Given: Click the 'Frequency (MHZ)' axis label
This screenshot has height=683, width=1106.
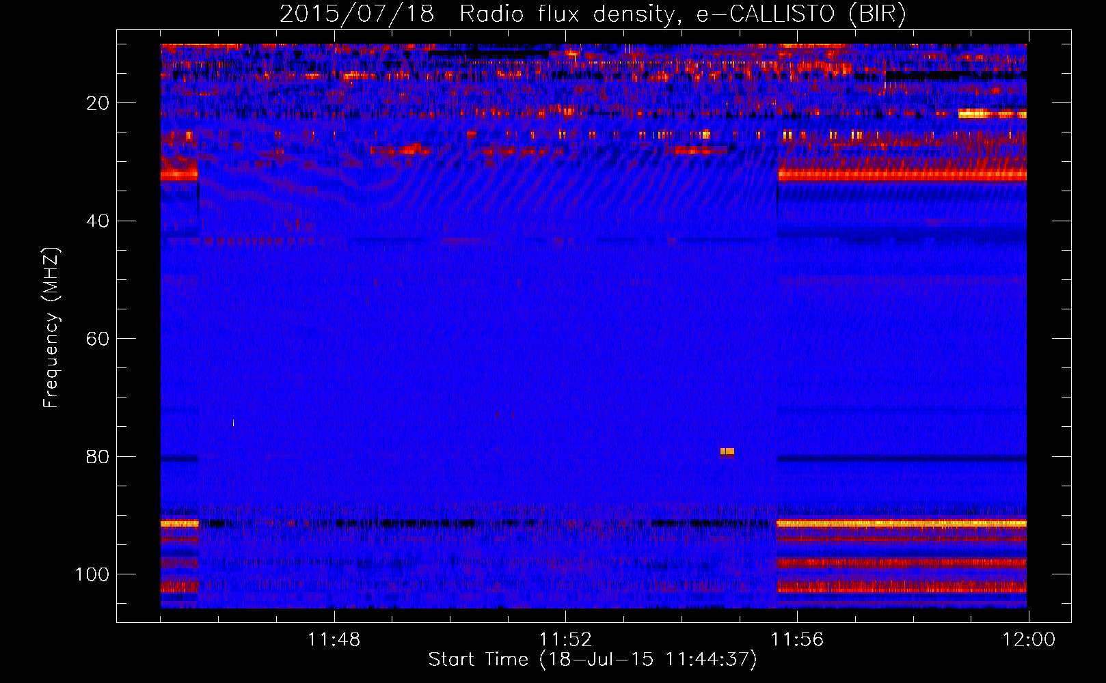Looking at the screenshot, I should 51,328.
